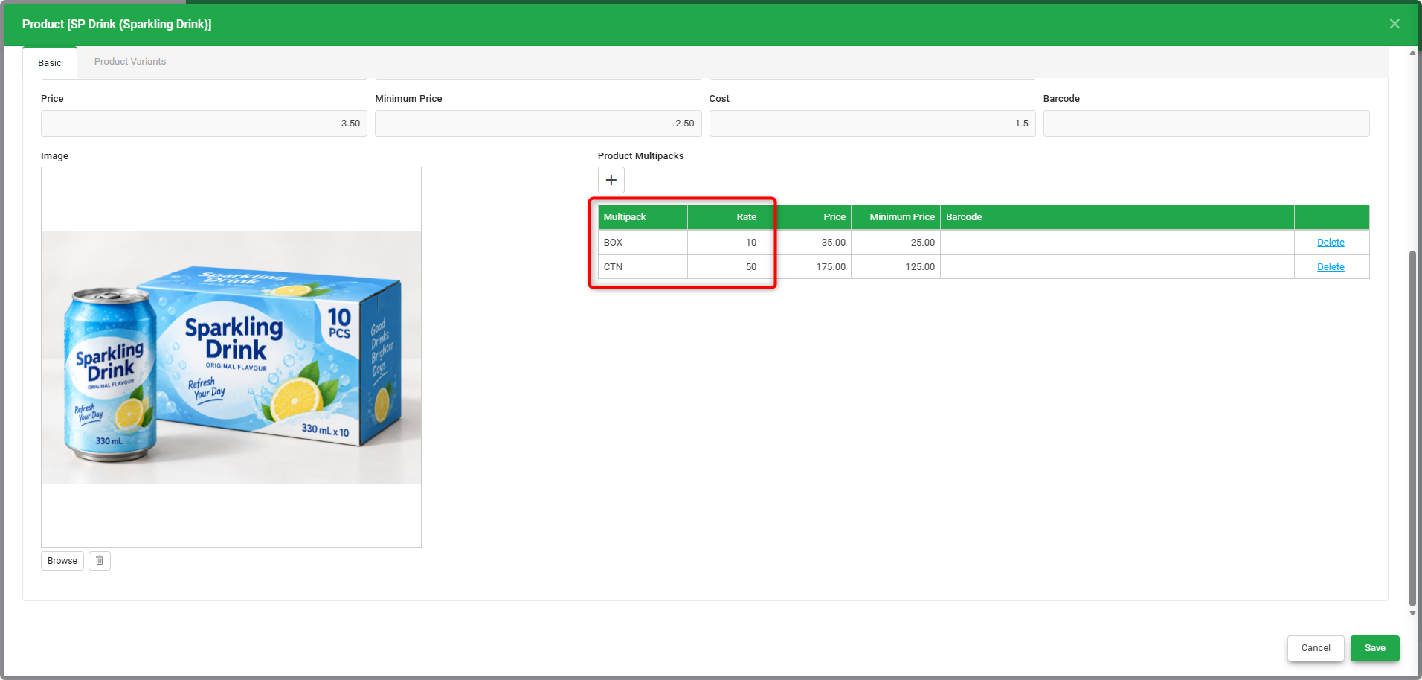
Task: Click scrollbar up arrow
Action: pyautogui.click(x=1412, y=53)
